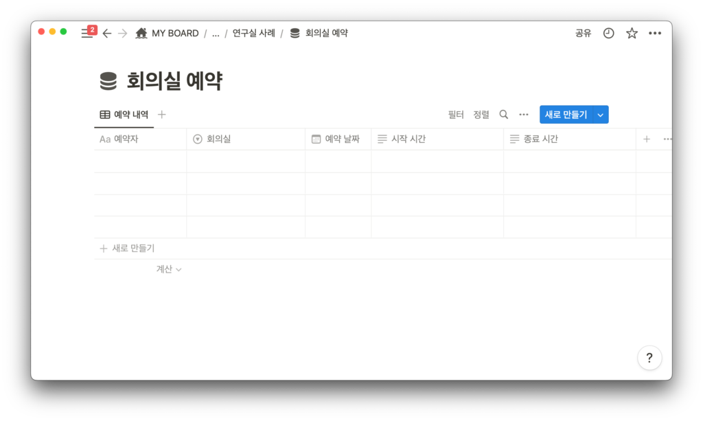Screen dimensions: 703x421
Task: Click the database icon beside 회의실 예약 title
Action: tap(109, 80)
